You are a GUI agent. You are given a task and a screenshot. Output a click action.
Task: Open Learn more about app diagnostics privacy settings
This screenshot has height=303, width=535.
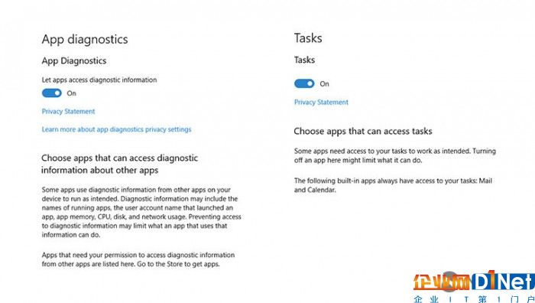(116, 129)
